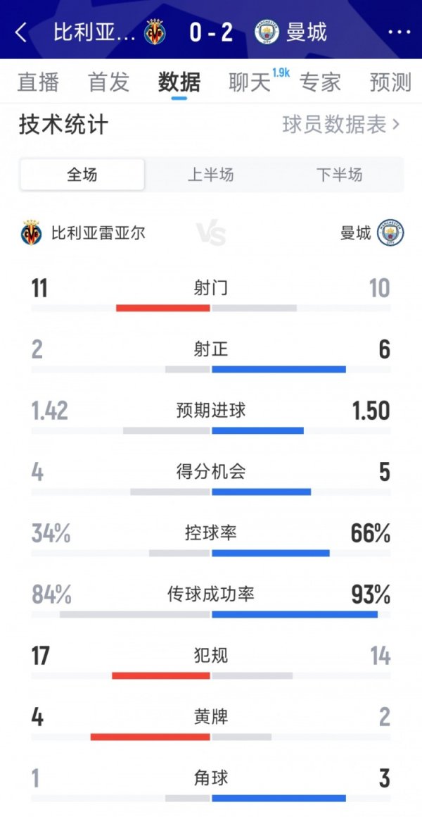The image size is (422, 817).
Task: Click the 射正 shots-on-target progress bar
Action: pyautogui.click(x=211, y=368)
